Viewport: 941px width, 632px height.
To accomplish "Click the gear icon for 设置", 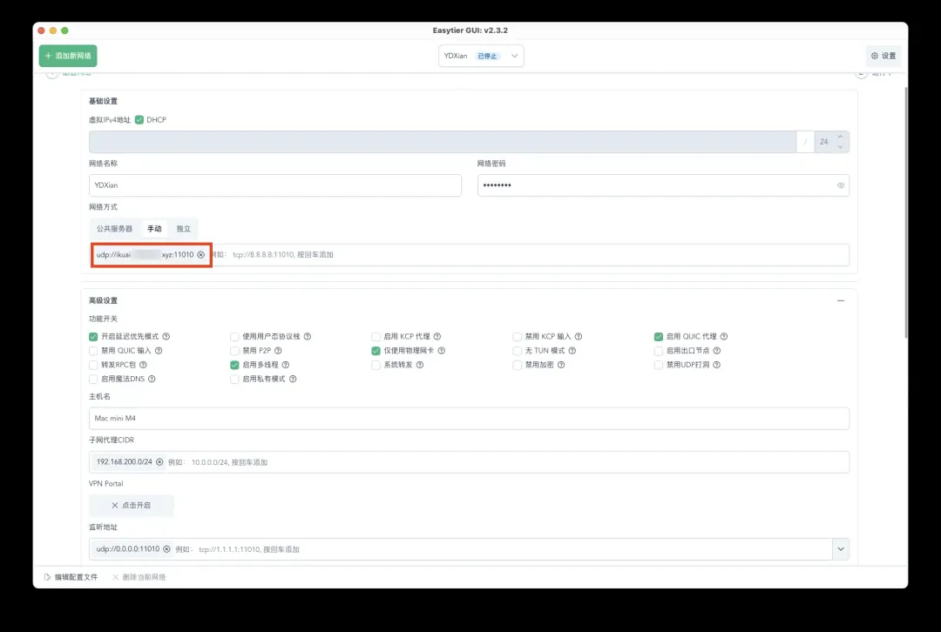I will 875,56.
